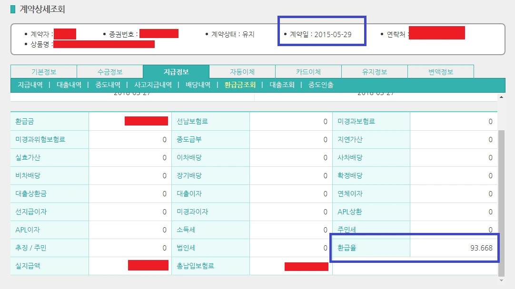Image resolution: width=515 pixels, height=289 pixels.
Task: Open the 유지정보 tab
Action: point(375,71)
